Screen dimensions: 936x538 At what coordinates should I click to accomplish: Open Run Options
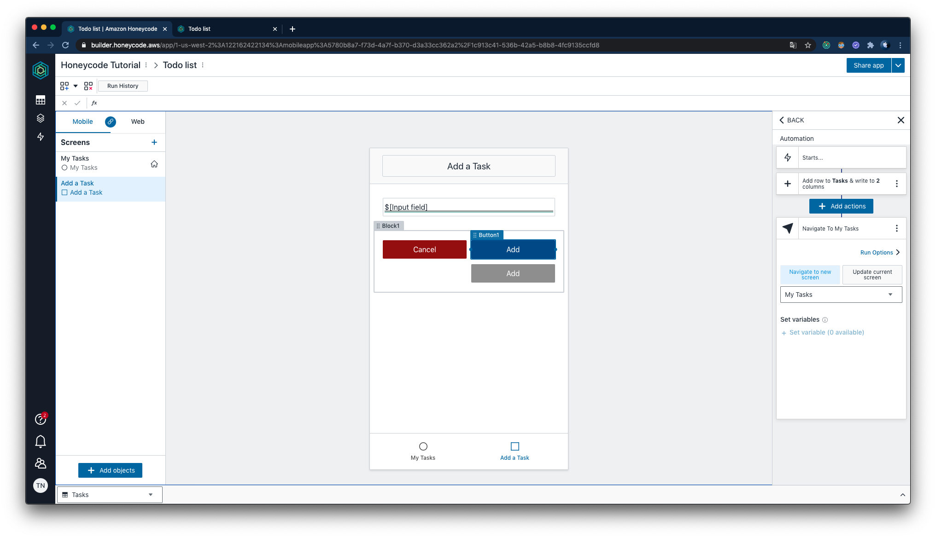880,253
